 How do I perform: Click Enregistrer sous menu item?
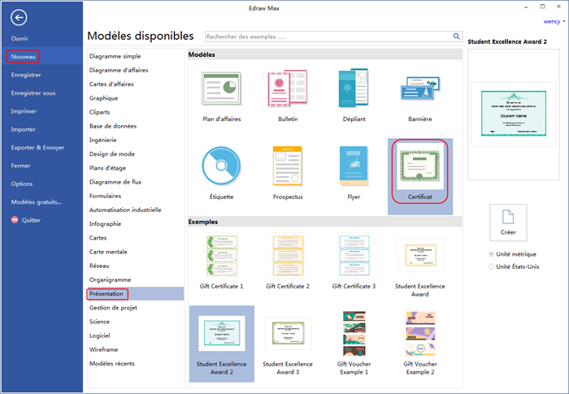point(33,93)
